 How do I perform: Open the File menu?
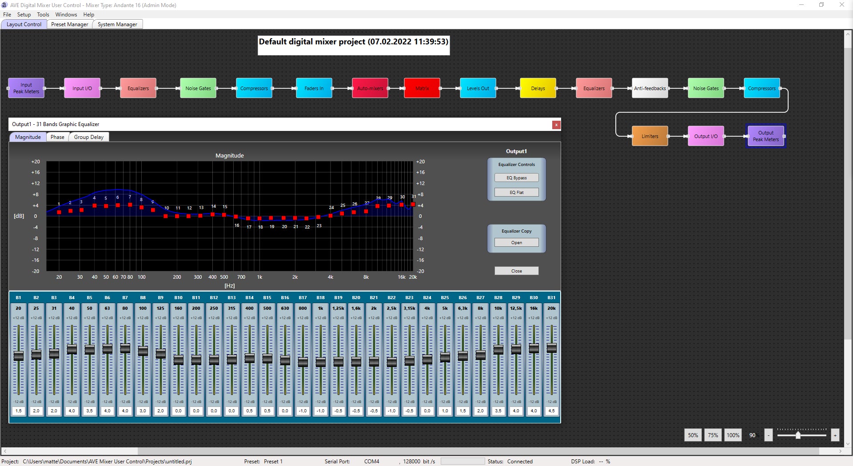pos(7,15)
